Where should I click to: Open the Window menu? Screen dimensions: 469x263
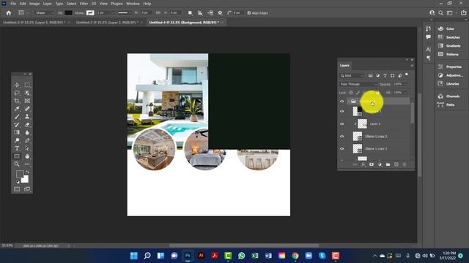click(133, 4)
